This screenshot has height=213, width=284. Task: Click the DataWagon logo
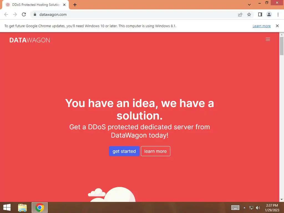click(30, 40)
